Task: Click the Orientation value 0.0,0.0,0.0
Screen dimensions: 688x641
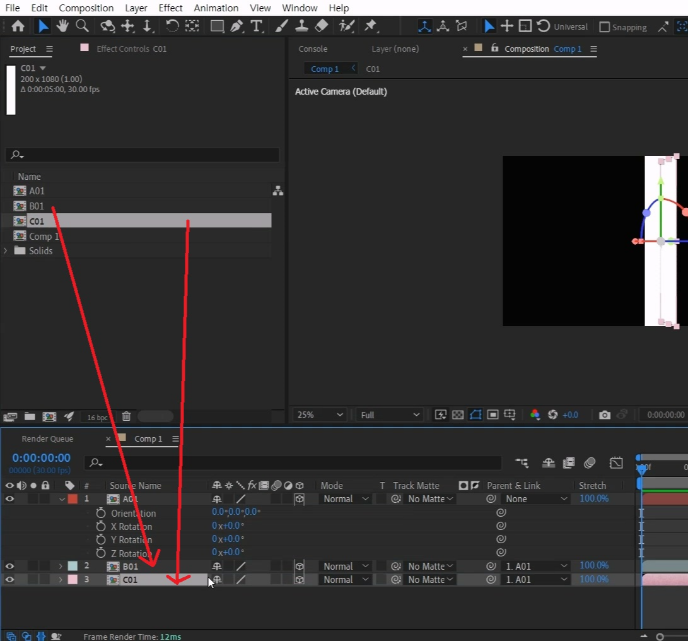Action: pyautogui.click(x=236, y=512)
